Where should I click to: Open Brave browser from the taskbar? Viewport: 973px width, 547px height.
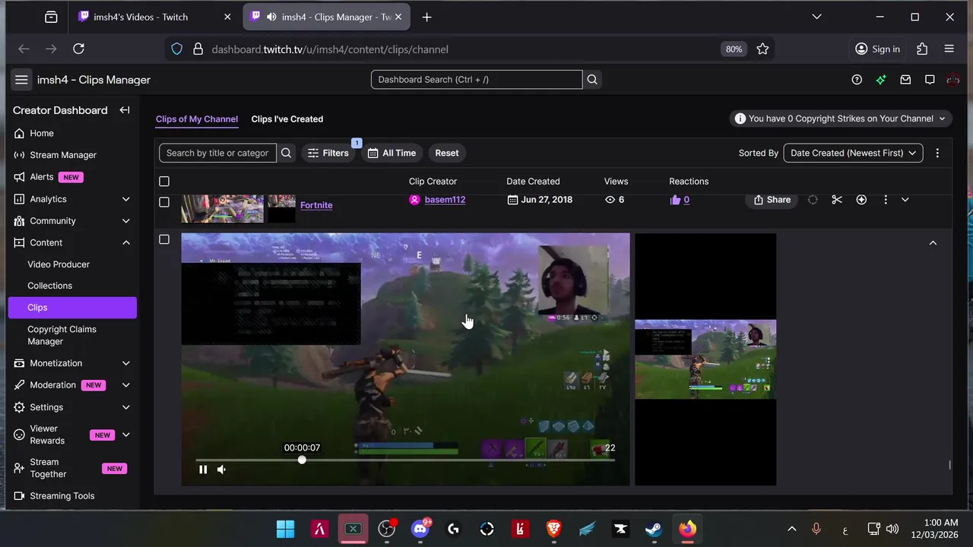(554, 529)
